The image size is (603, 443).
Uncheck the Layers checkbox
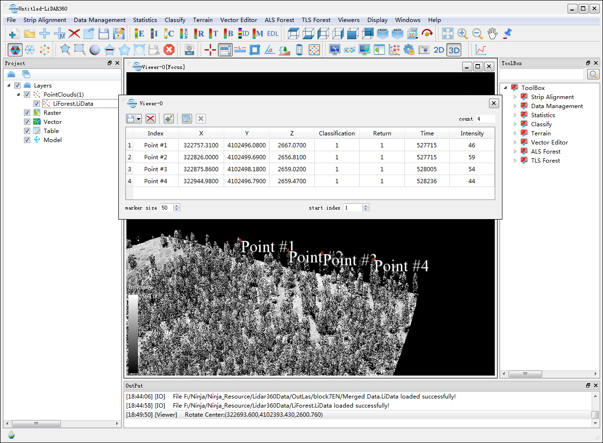(18, 86)
